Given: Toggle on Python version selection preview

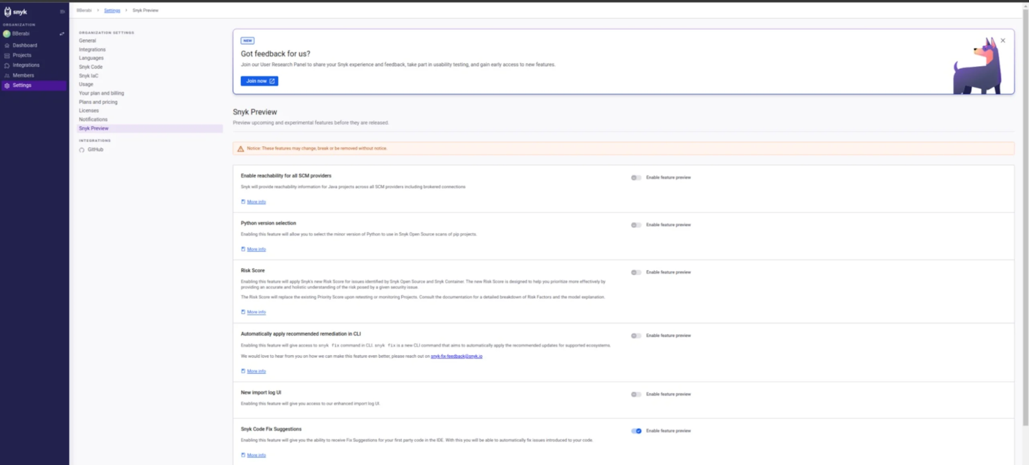Looking at the screenshot, I should coord(636,225).
